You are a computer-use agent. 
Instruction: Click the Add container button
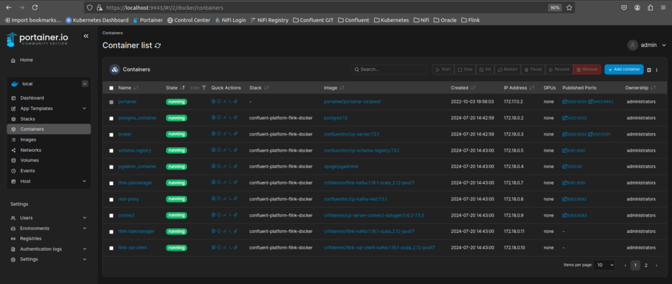[623, 69]
